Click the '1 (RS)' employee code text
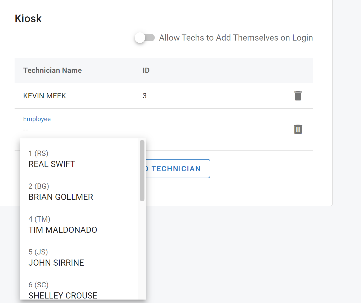The width and height of the screenshot is (361, 303). click(38, 153)
